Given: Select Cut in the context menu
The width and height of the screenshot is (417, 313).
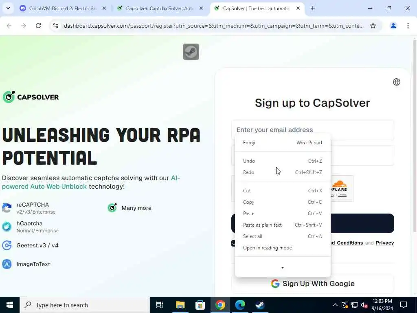Looking at the screenshot, I should [283, 191].
